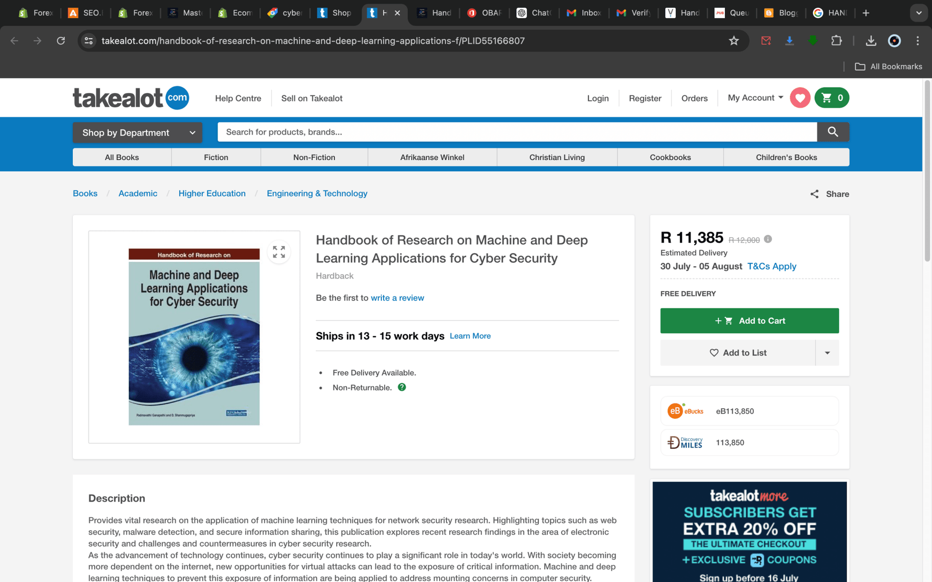Screen dimensions: 932x582
Task: Click the browser address bar URL
Action: [x=313, y=41]
